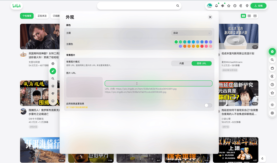
Task: Toggle dark mode sun icon in right dock
Action: coord(272,105)
